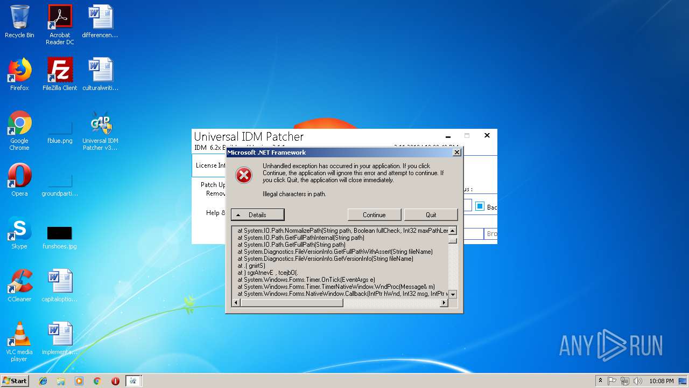The height and width of the screenshot is (388, 689).
Task: Open the network tray icon
Action: point(624,381)
